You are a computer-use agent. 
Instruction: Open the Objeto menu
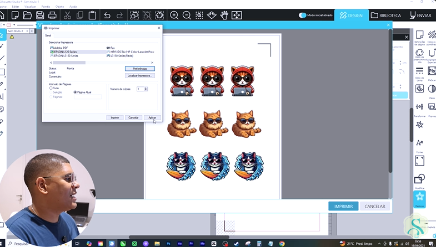59,7
